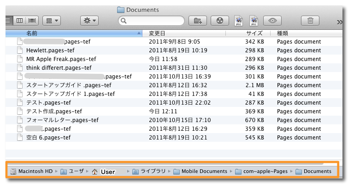Click document icon of Hewlett.pages-tef
Viewport: 348px width, 184px height.
tap(20, 50)
